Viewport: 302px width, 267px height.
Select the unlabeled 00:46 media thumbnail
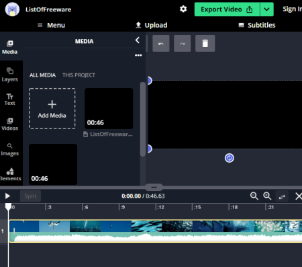[53, 165]
